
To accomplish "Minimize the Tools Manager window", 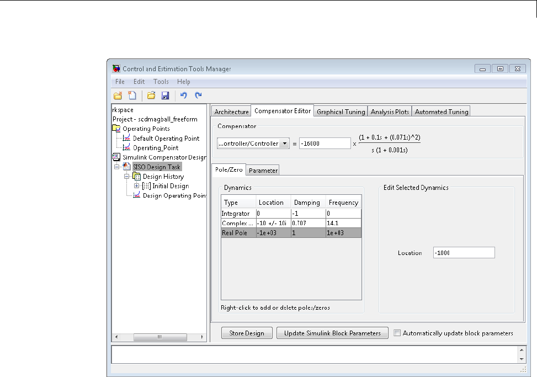I will tap(482, 68).
